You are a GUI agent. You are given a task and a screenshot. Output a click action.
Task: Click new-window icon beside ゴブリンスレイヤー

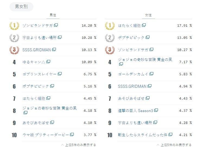tap(60, 74)
